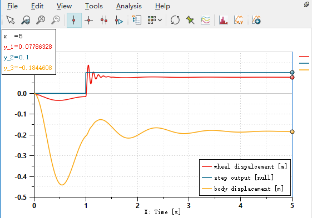Click the red cursor dot on the wheel curve
Viewport: 312px width, 218px height.
292,78
